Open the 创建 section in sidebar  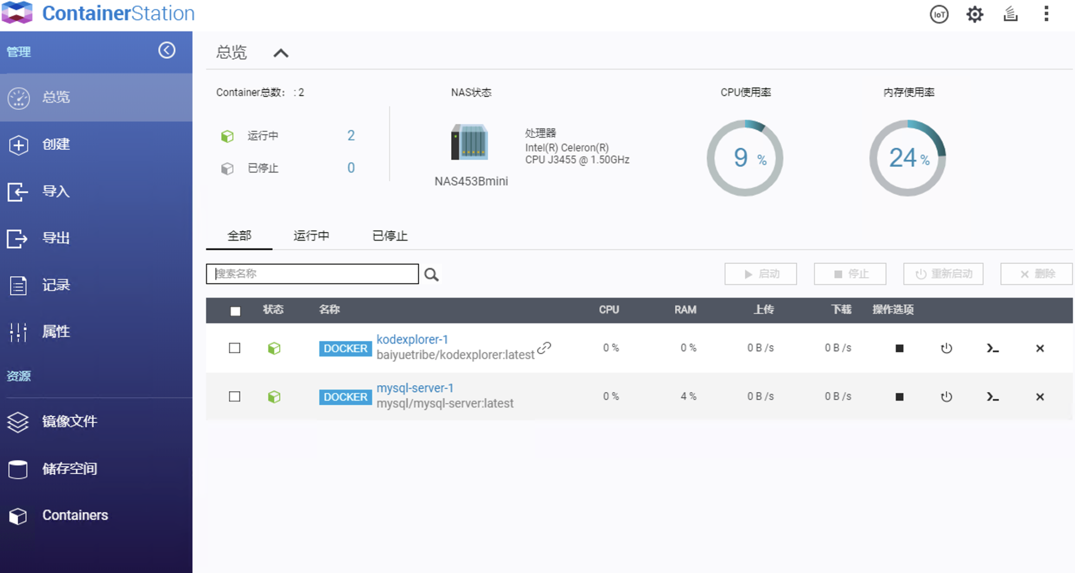pyautogui.click(x=55, y=145)
